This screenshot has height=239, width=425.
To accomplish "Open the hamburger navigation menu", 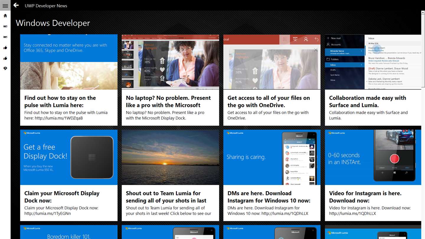I will click(5, 6).
